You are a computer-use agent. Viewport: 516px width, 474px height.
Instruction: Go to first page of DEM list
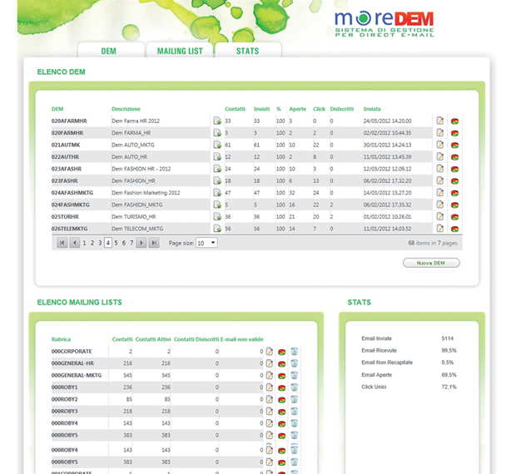point(62,243)
